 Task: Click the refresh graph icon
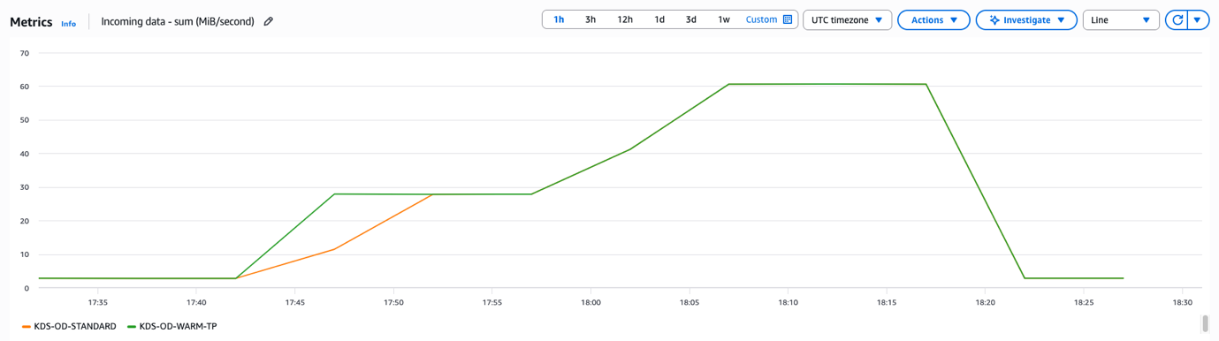[x=1177, y=19]
